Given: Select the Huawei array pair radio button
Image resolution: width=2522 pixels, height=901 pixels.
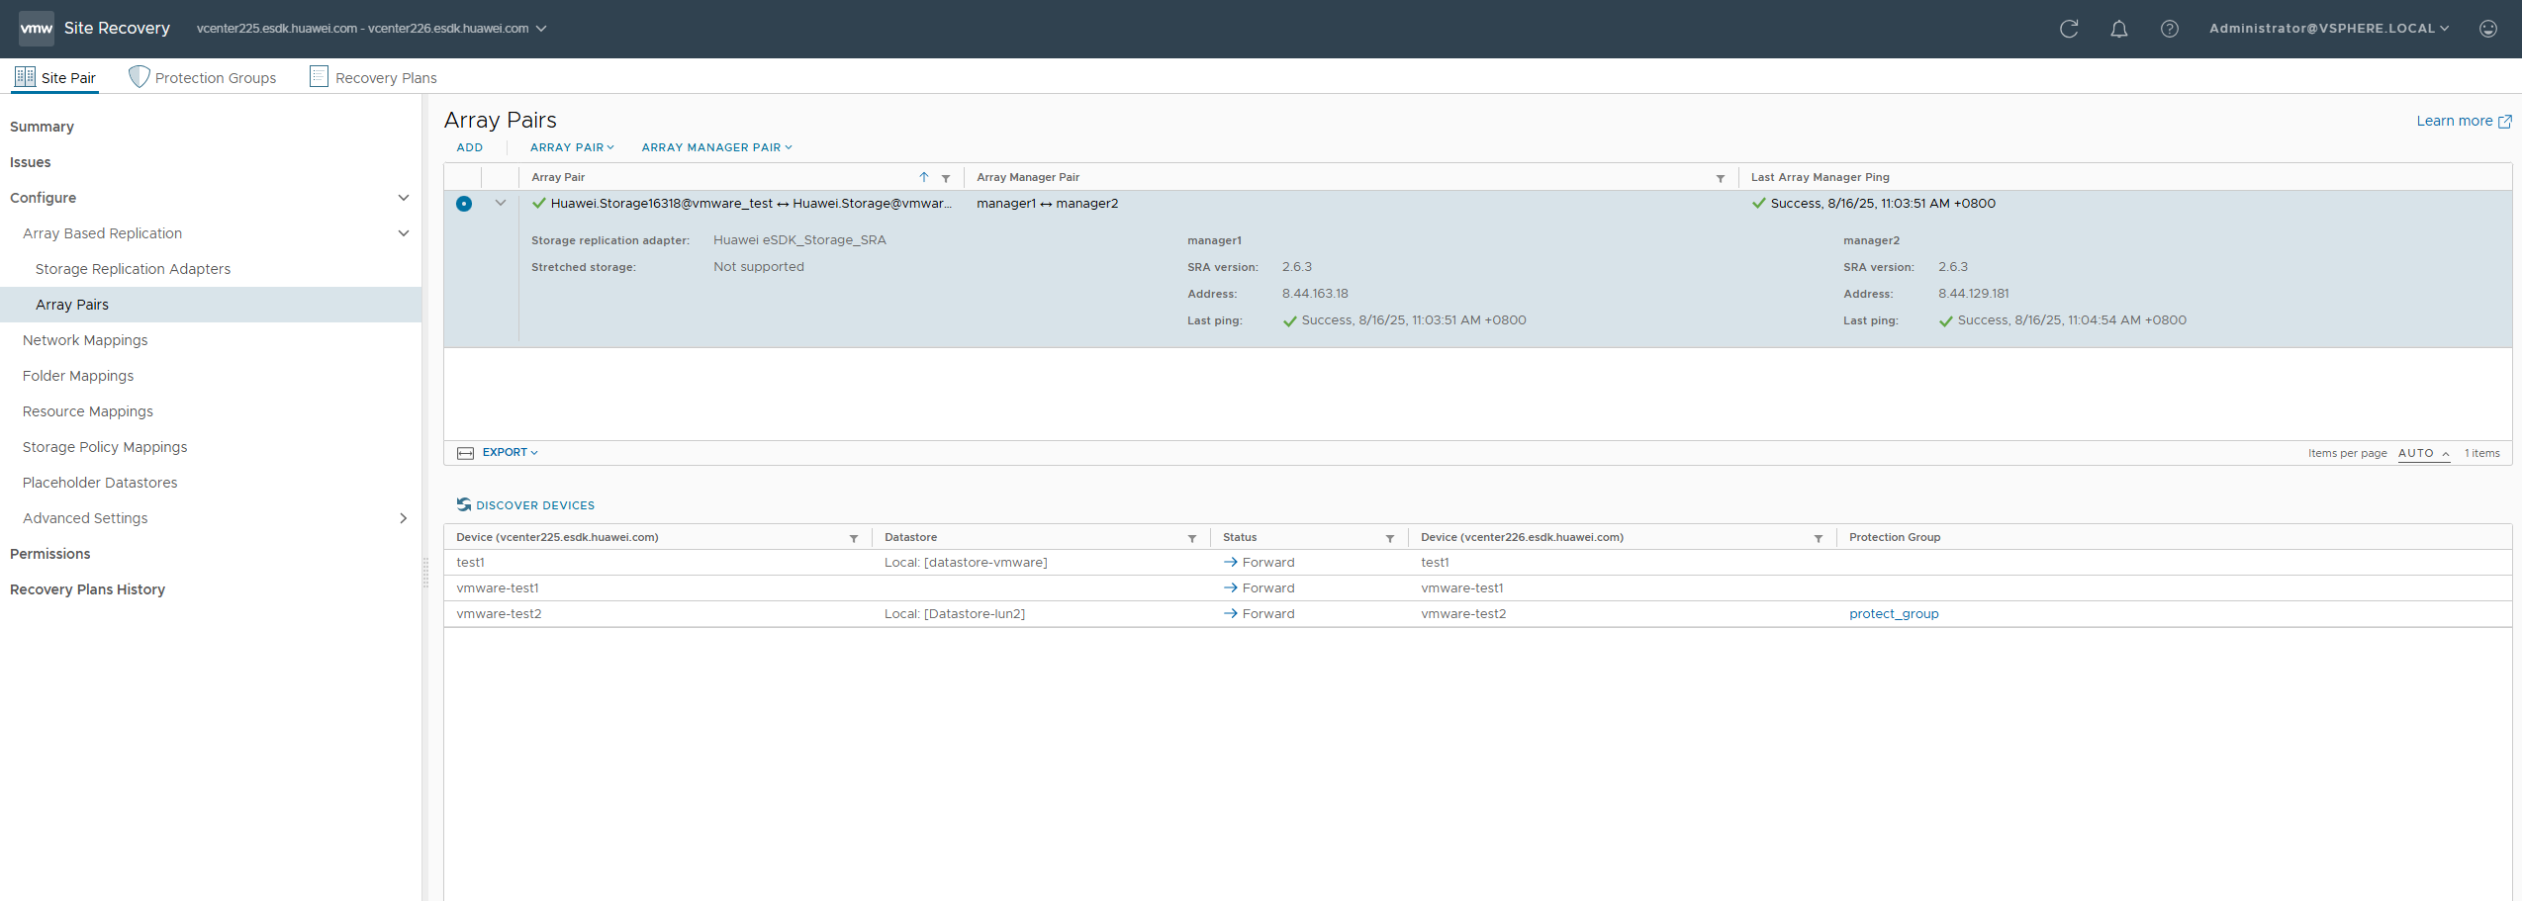Looking at the screenshot, I should [x=463, y=204].
